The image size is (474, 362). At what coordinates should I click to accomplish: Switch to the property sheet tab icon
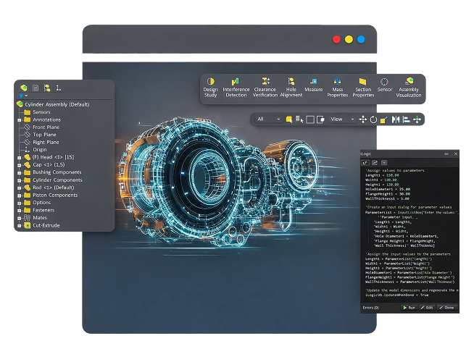coord(36,88)
